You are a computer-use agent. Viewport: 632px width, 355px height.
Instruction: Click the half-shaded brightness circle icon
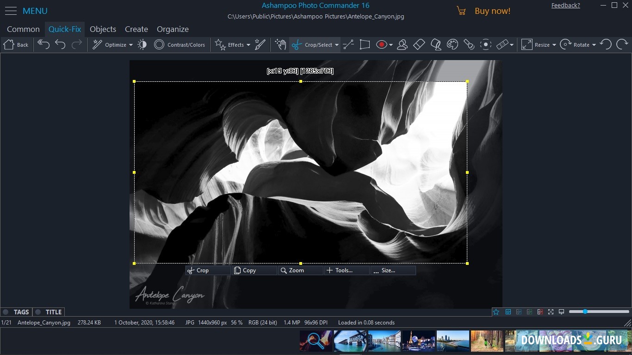click(x=143, y=44)
